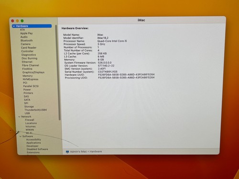
Task: Click the green zoom window button
Action: click(22, 21)
